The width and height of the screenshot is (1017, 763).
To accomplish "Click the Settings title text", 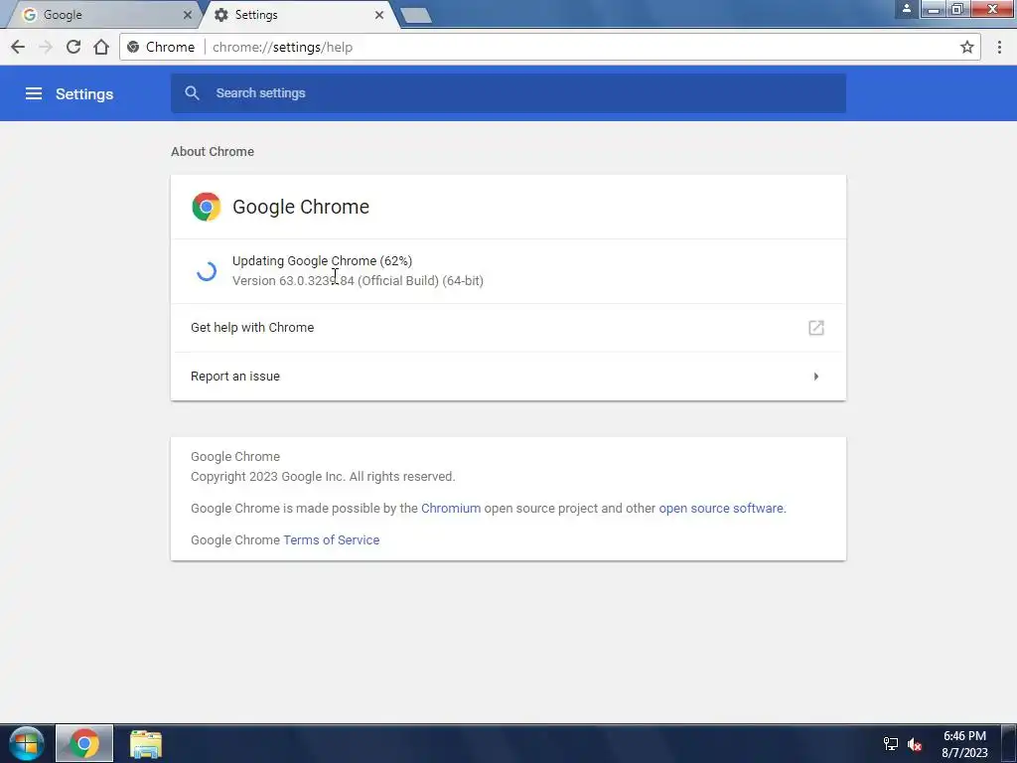I will click(84, 93).
